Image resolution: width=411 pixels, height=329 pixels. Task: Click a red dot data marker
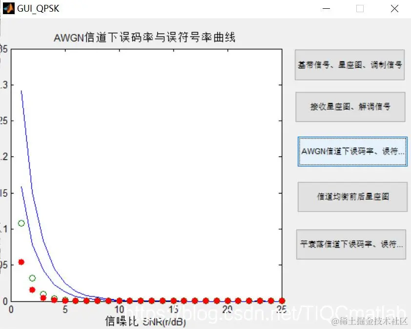coord(21,262)
